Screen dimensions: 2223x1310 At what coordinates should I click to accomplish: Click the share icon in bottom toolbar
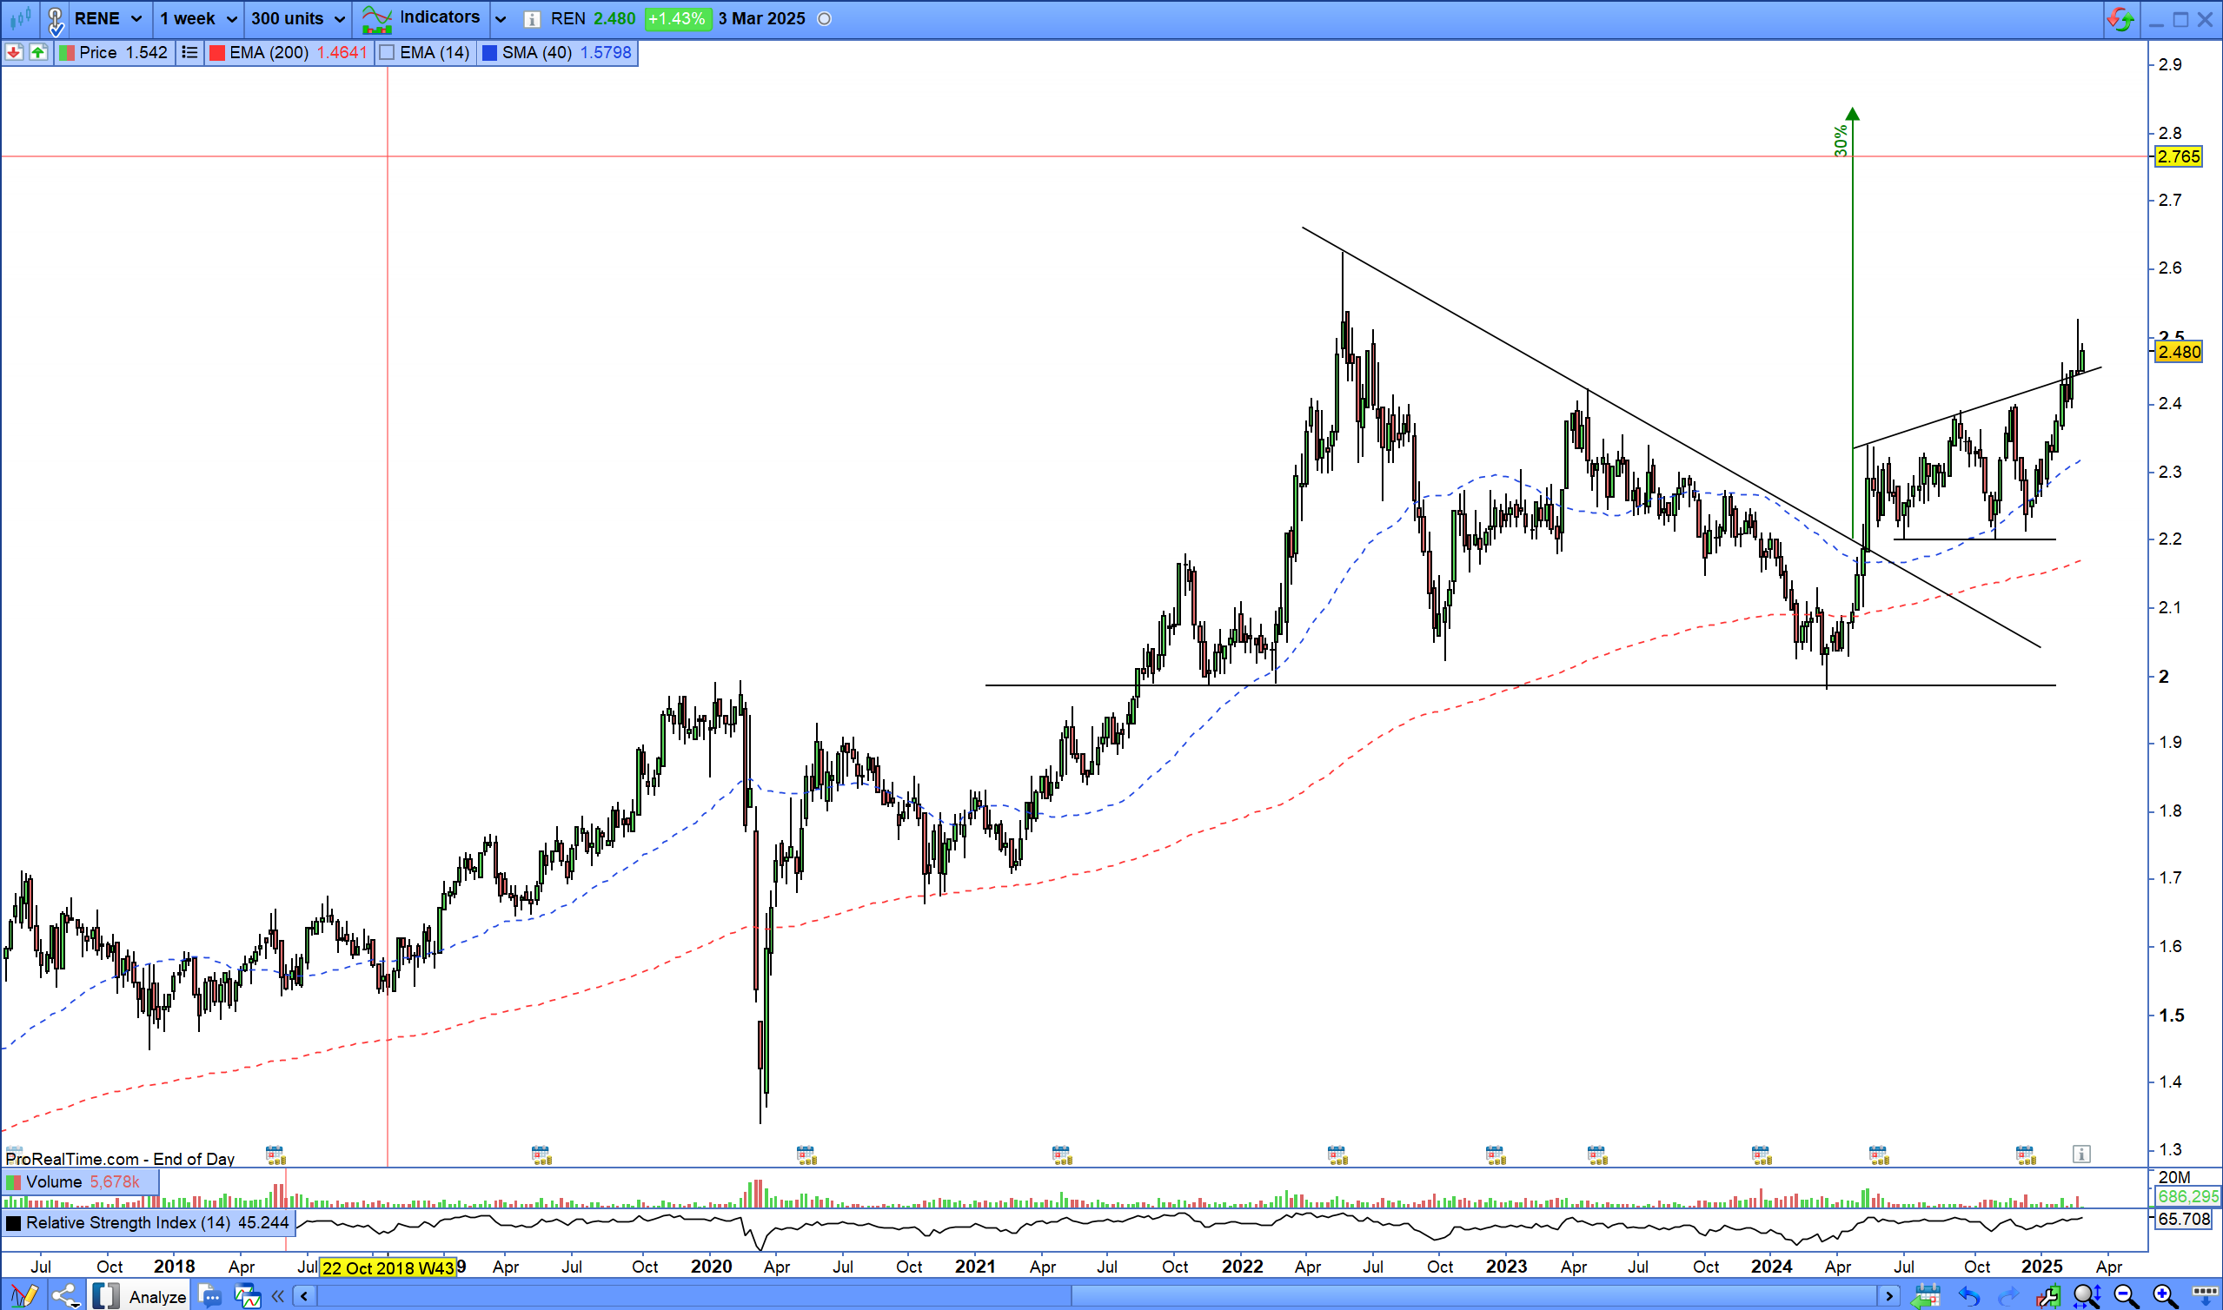[64, 1295]
